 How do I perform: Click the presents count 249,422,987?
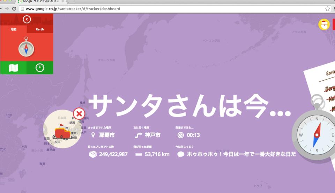click(x=113, y=154)
